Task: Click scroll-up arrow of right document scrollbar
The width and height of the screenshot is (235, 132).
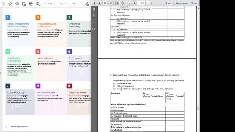Action: click(198, 9)
